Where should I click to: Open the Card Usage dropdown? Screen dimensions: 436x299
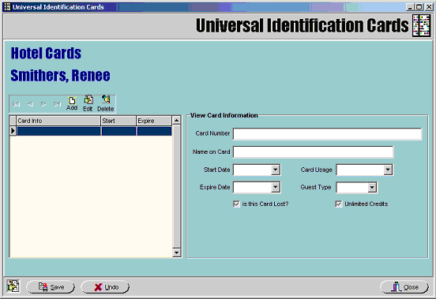(x=388, y=170)
